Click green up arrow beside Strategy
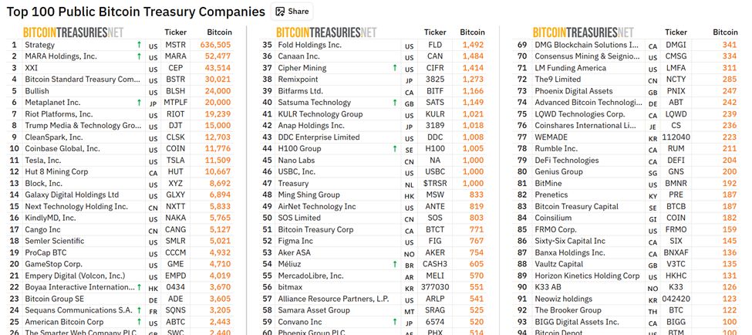 [139, 45]
